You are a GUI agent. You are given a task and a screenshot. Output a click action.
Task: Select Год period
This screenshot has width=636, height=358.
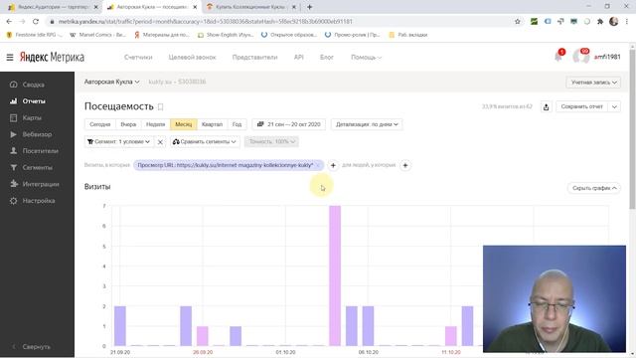[237, 124]
